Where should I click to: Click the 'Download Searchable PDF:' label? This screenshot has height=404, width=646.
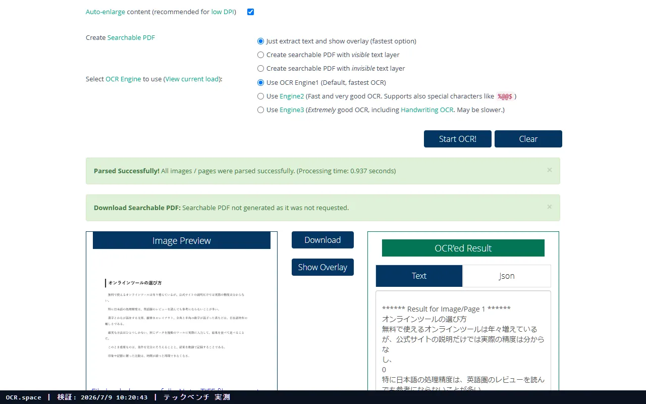tap(137, 208)
